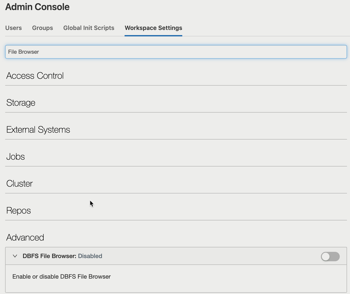
Task: Expand the Repos section
Action: [x=19, y=211]
